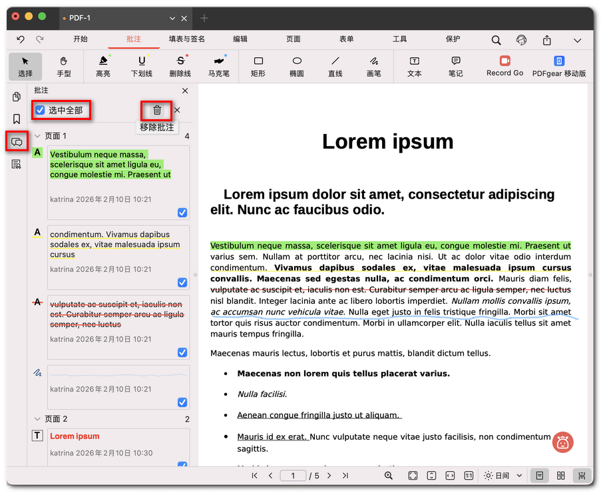
Task: Activate the 手型 hand tool
Action: 64,67
